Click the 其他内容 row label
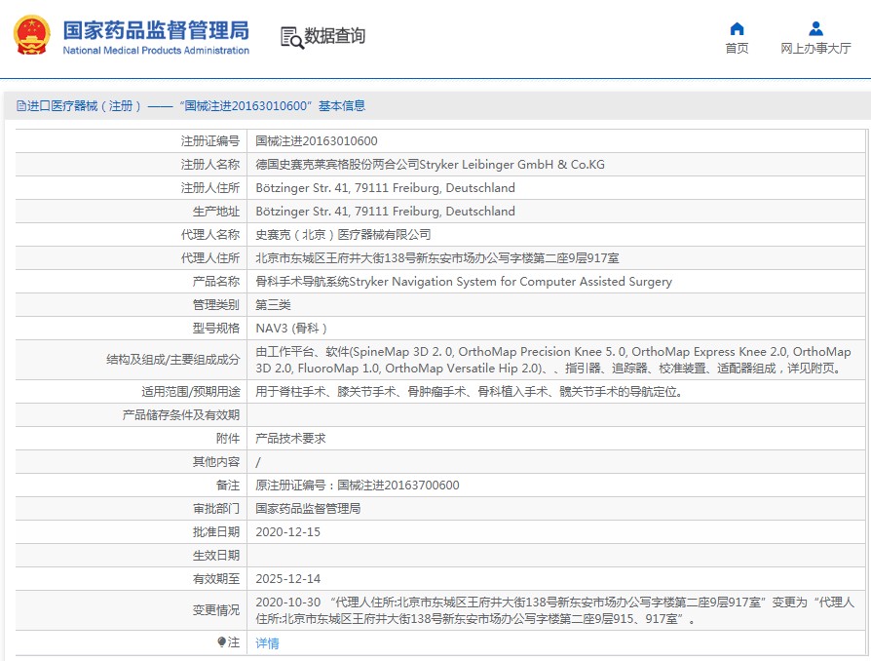 click(x=216, y=462)
